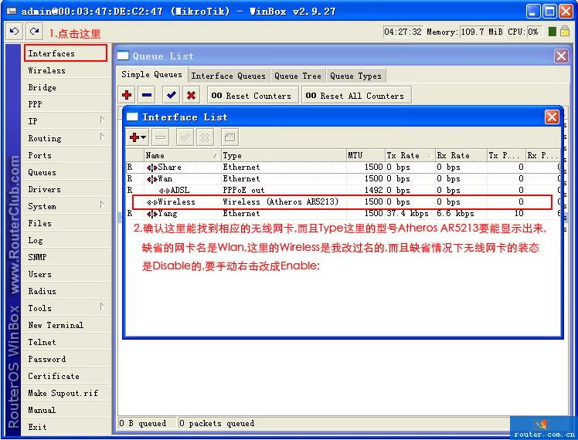Switch to the Interface Queues tab
The image size is (578, 440).
(228, 76)
